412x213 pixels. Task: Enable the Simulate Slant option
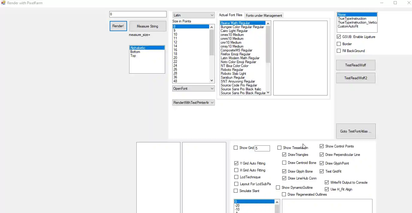coord(236,191)
